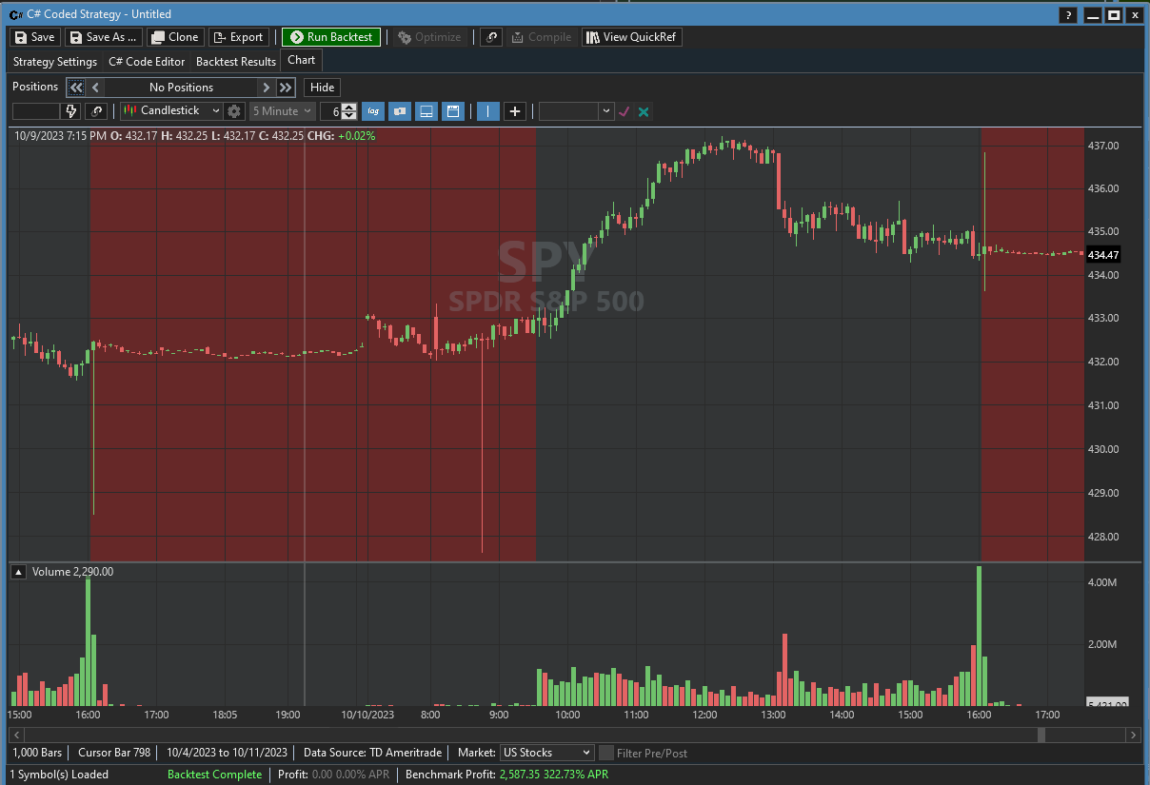Click the link icon next to symbol field
Screen dimensions: 1150x785
click(96, 111)
